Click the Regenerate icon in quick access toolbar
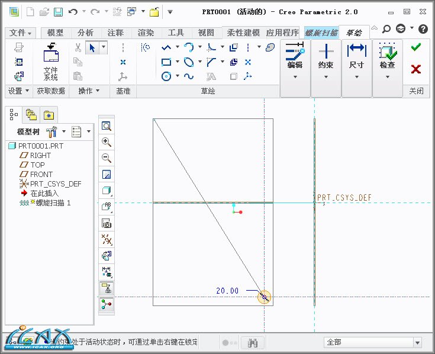Viewport: 435px width, 354px height. pos(117,12)
